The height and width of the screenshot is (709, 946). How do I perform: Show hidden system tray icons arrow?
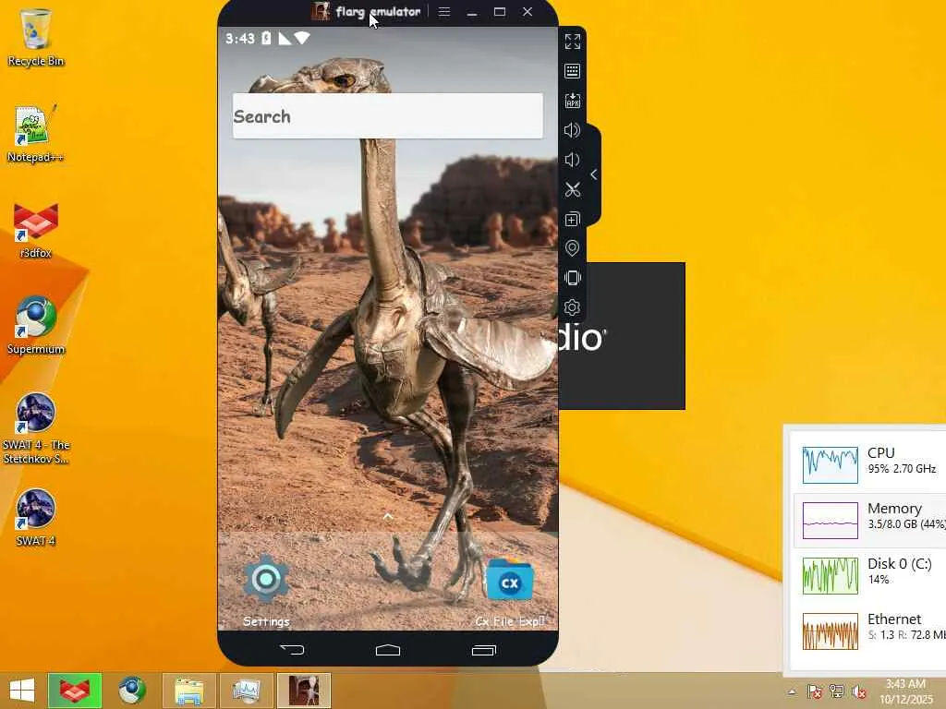coord(792,691)
